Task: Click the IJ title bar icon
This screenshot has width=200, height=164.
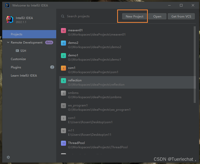Action: pos(7,5)
